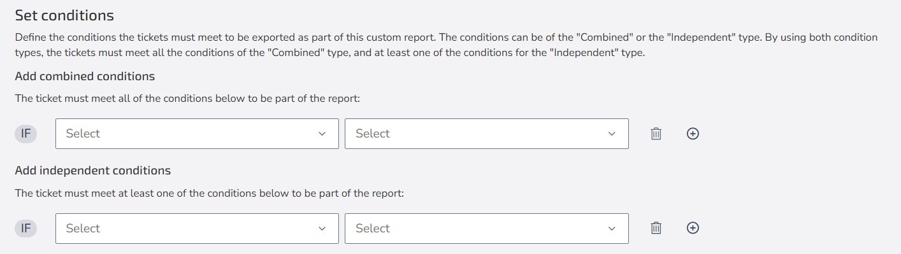
Task: Open first Select dropdown under combined conditions
Action: [x=197, y=134]
